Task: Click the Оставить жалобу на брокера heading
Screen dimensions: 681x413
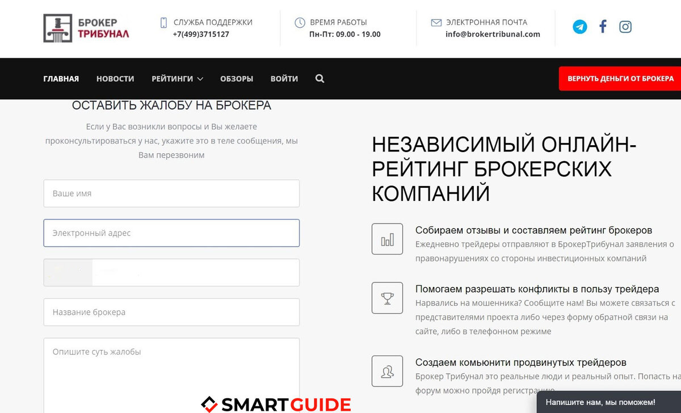Action: pos(171,106)
